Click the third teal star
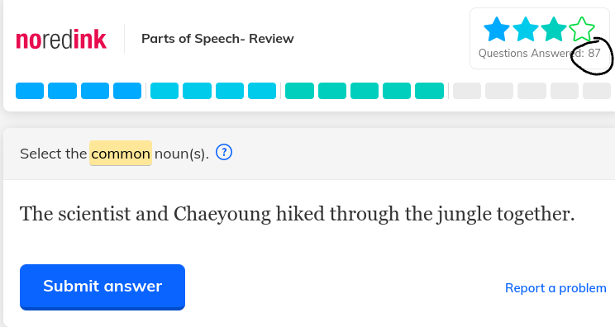Screen dimensions: 615x327 [554, 30]
